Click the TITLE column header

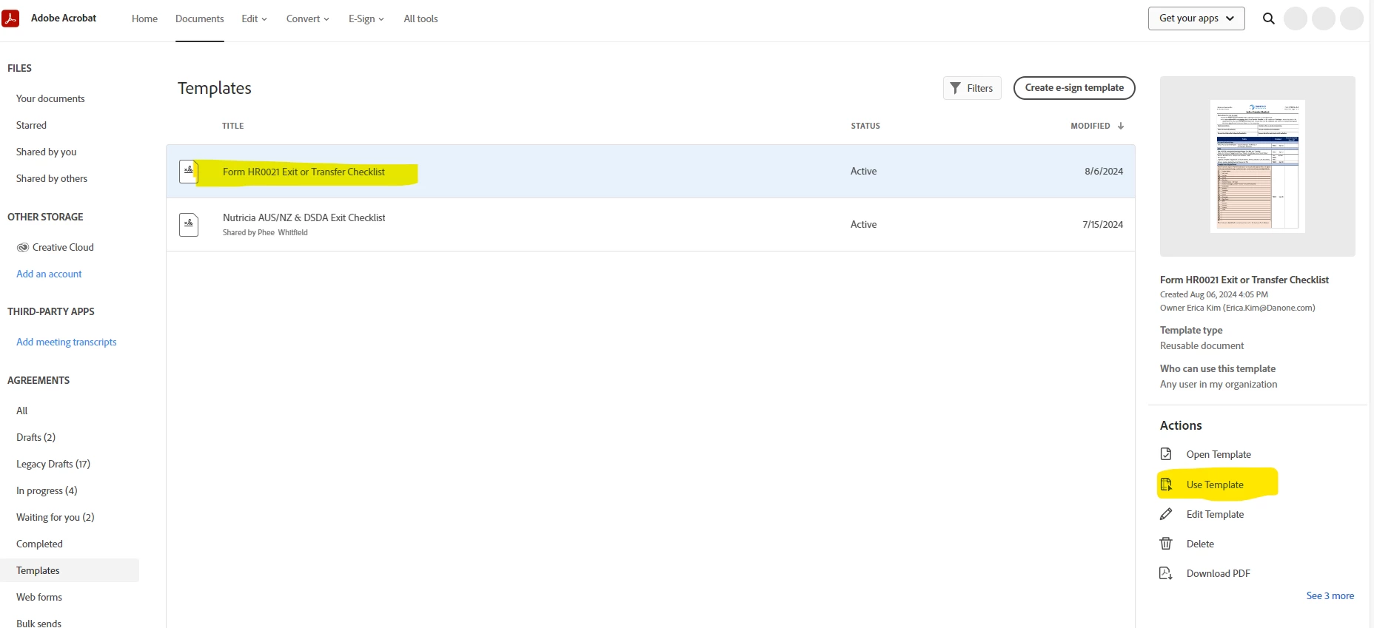[x=232, y=126]
